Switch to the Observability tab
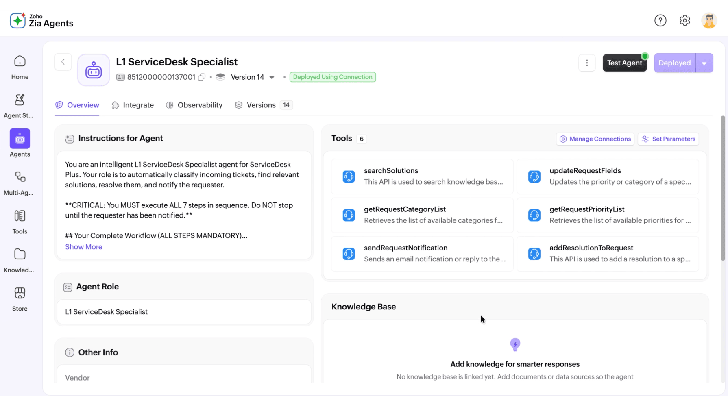The image size is (728, 396). 194,105
